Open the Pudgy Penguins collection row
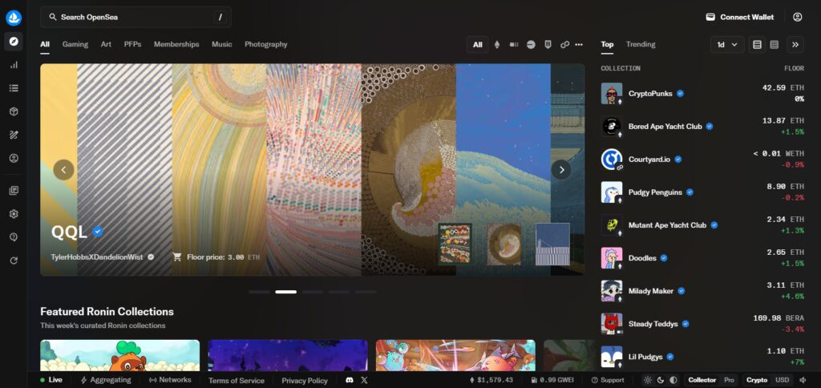Screen dimensions: 821x388 tap(702, 192)
